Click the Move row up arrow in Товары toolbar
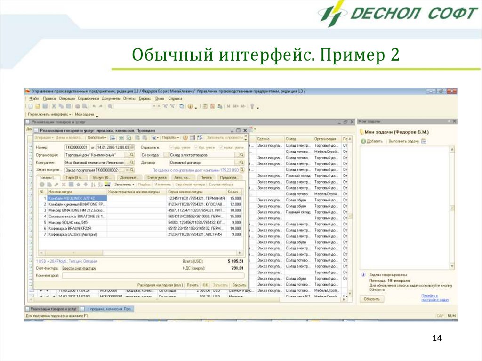Screen dimensions: 482x361 coord(79,185)
